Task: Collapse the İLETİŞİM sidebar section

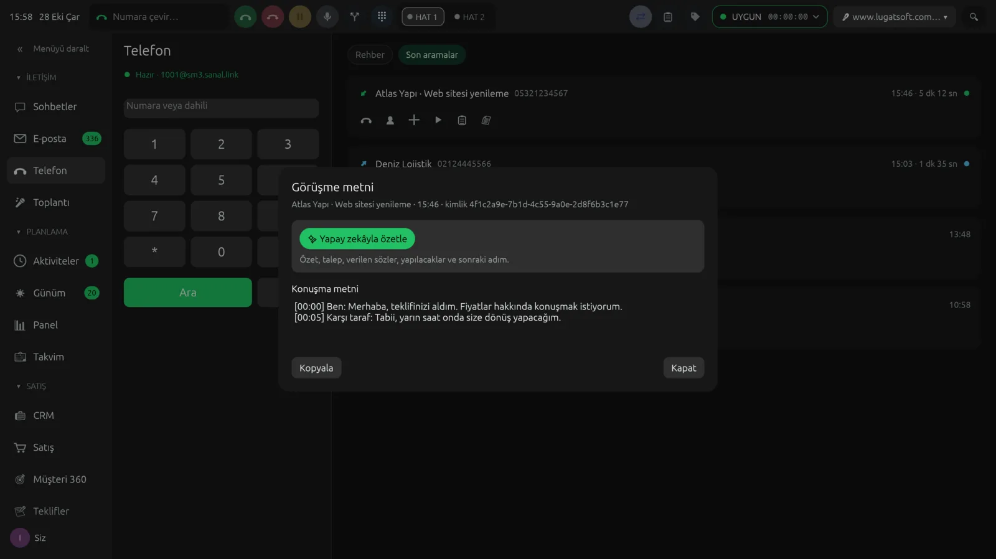Action: [37, 77]
